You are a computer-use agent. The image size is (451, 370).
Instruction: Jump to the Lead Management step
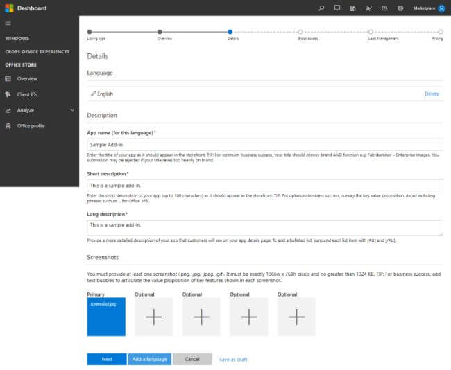[x=371, y=32]
